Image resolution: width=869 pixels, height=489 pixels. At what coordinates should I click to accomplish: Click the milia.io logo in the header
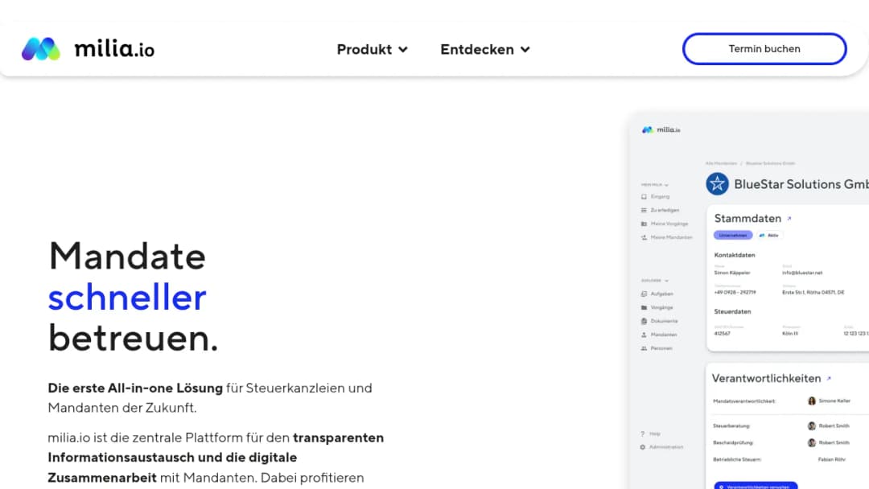tap(89, 49)
